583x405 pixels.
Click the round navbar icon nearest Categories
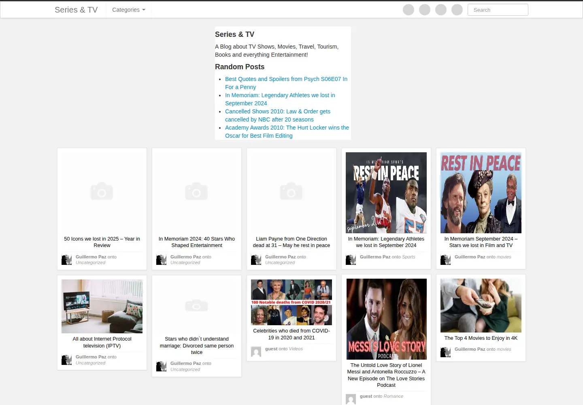pos(409,10)
